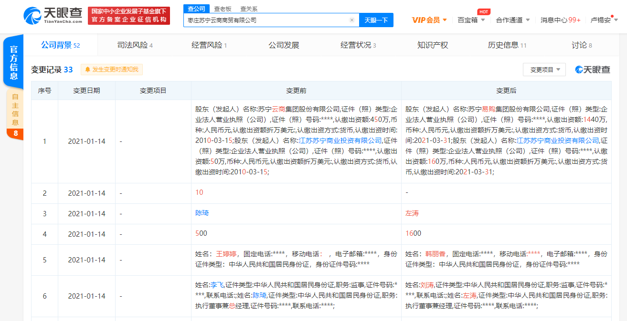This screenshot has height=321, width=627.
Task: Clear the search box with X icon
Action: point(352,20)
